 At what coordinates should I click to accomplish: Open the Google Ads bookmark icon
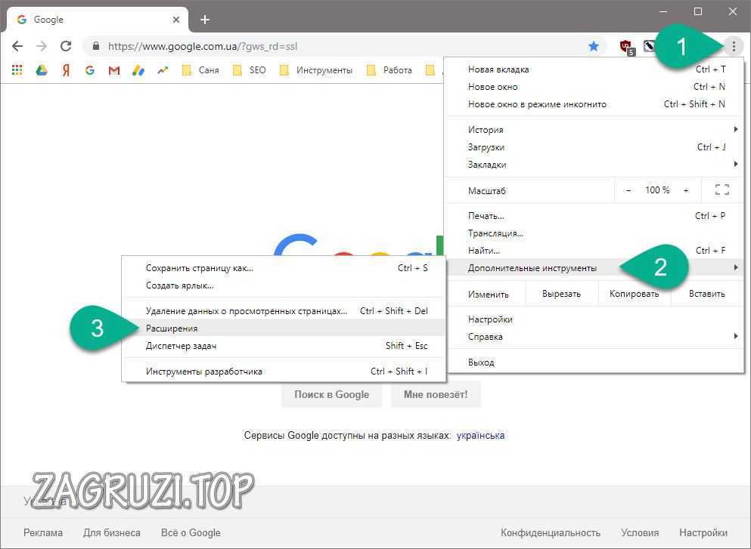click(138, 70)
